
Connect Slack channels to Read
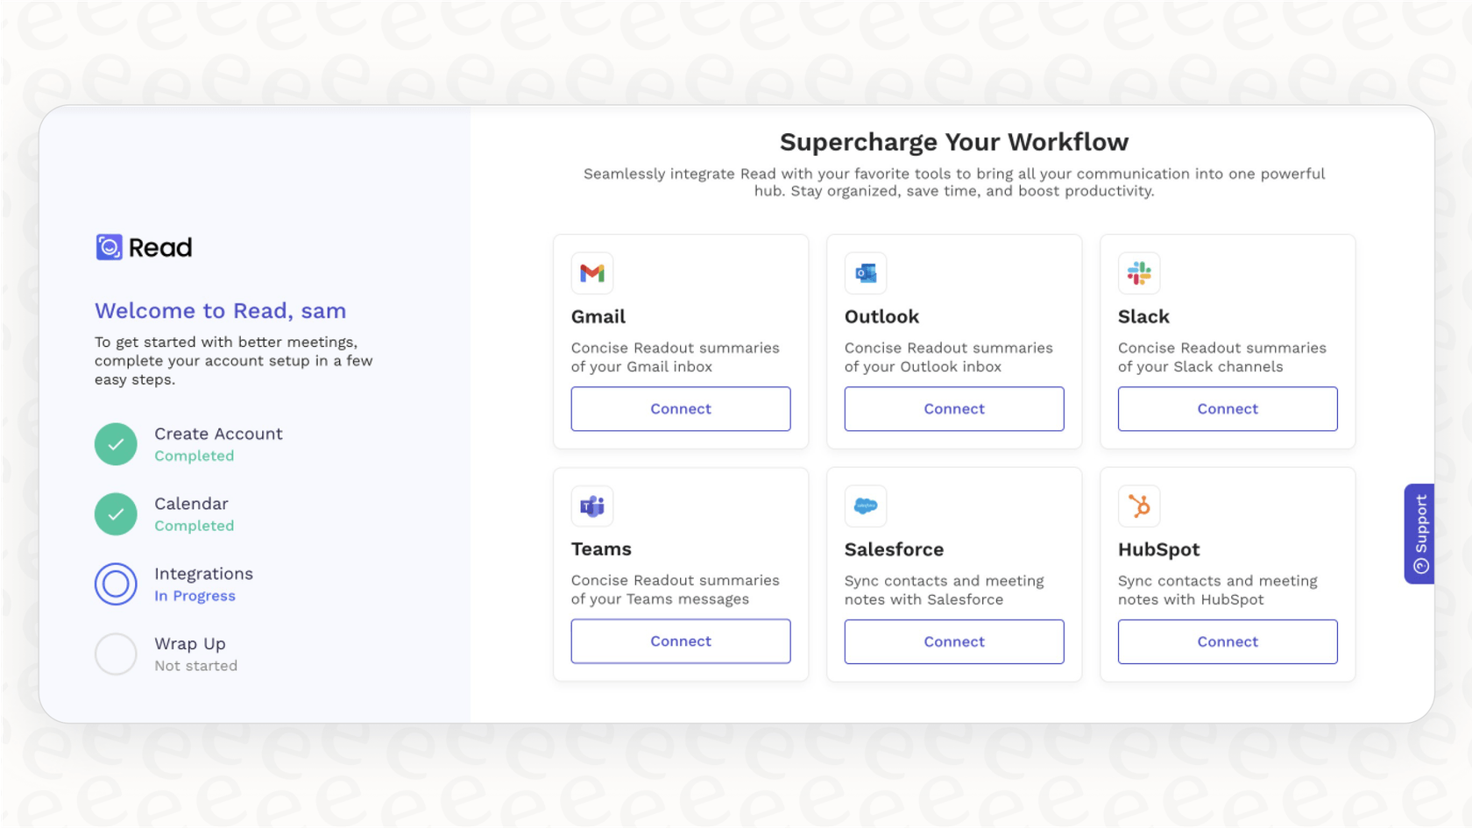click(1227, 408)
